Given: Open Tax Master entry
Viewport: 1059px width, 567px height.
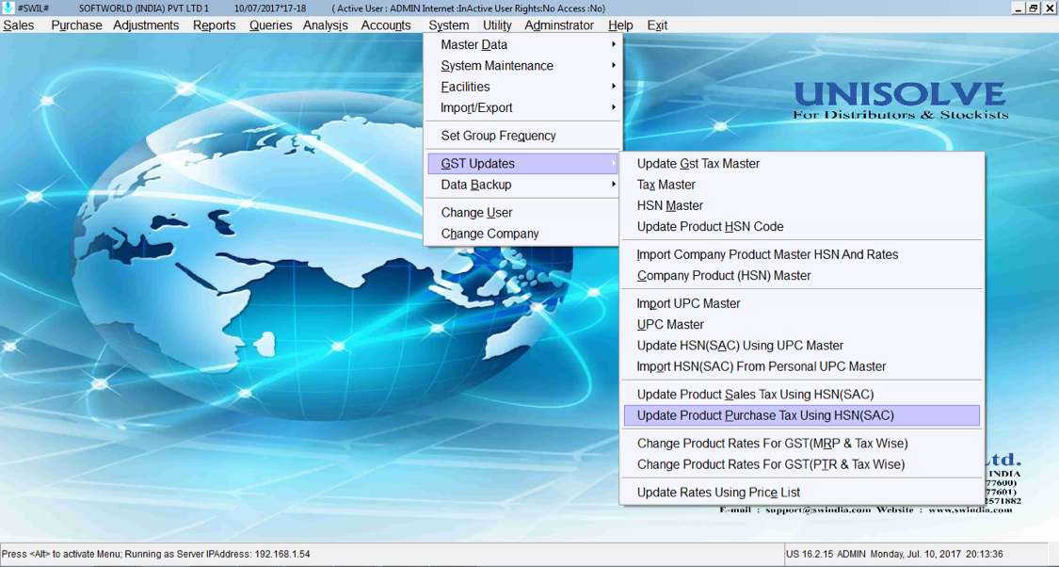Looking at the screenshot, I should coord(802,185).
